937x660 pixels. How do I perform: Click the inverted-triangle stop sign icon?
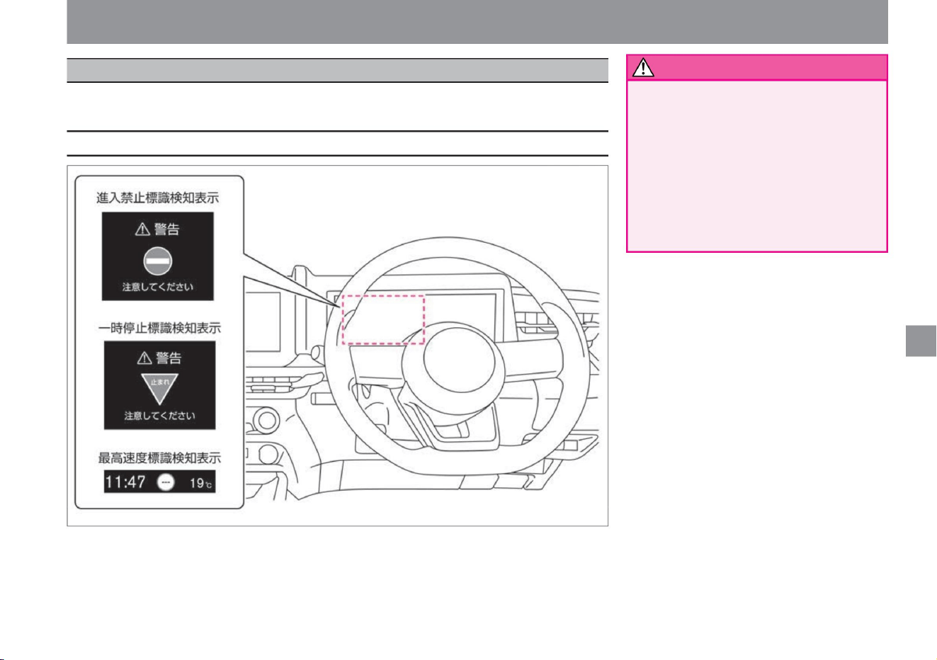pyautogui.click(x=159, y=389)
